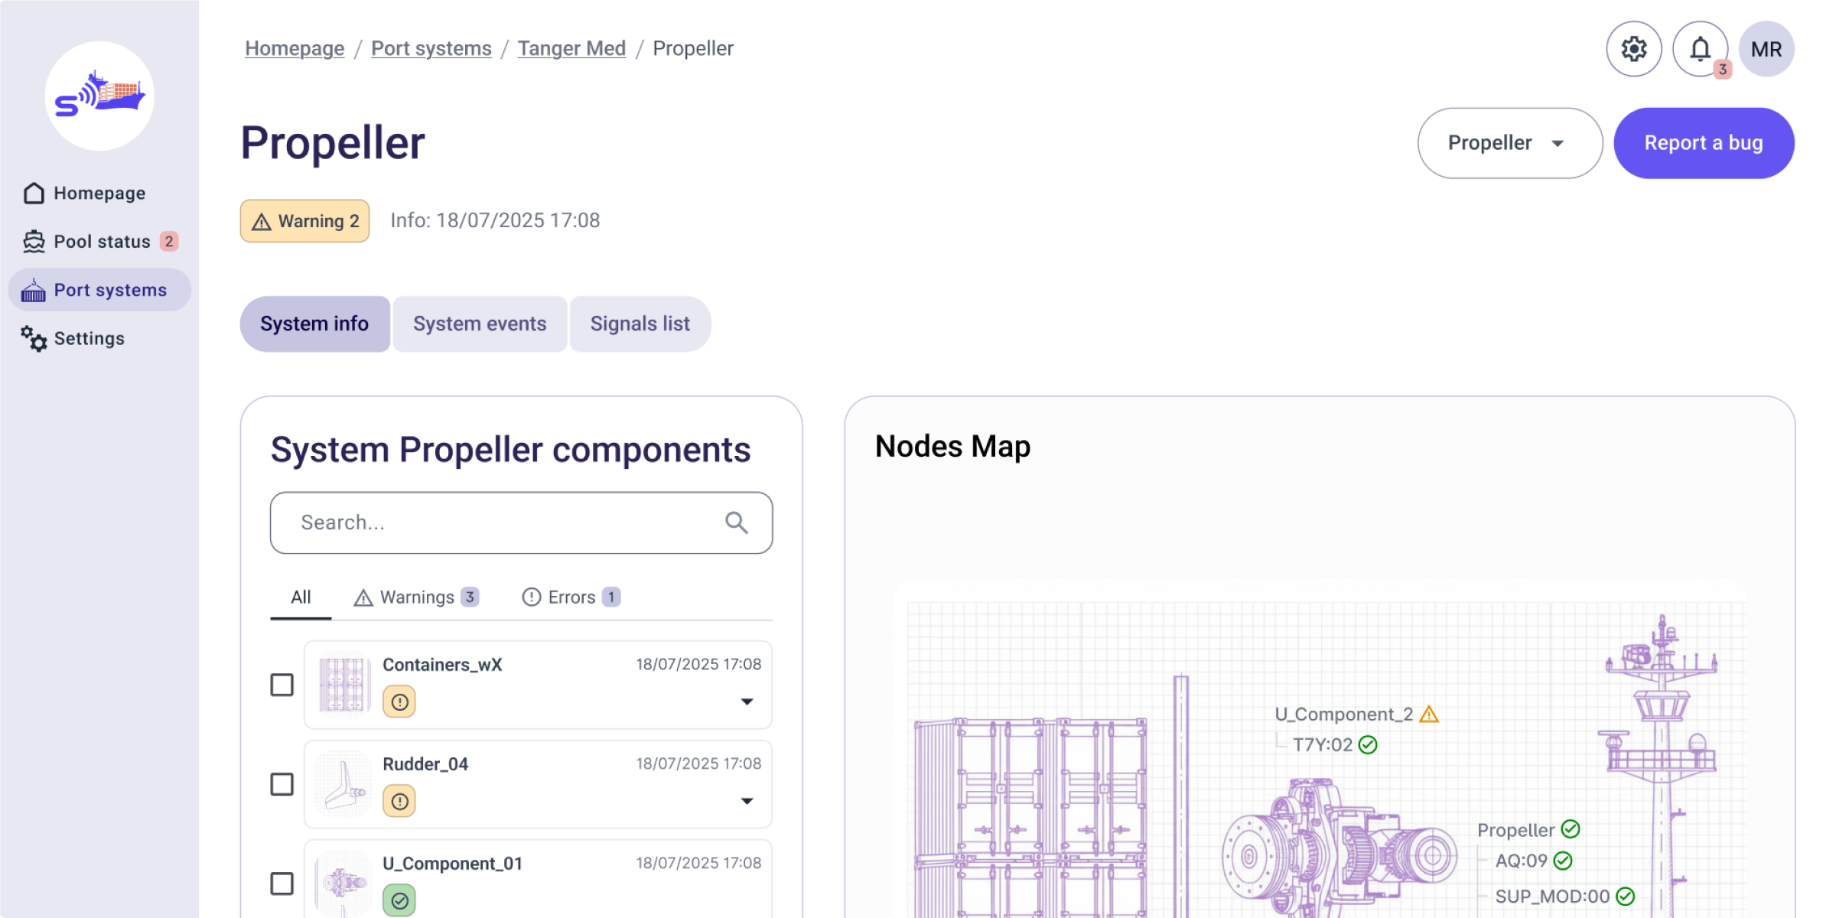Image resolution: width=1836 pixels, height=918 pixels.
Task: Check the Containers_wX checkbox
Action: tap(281, 685)
